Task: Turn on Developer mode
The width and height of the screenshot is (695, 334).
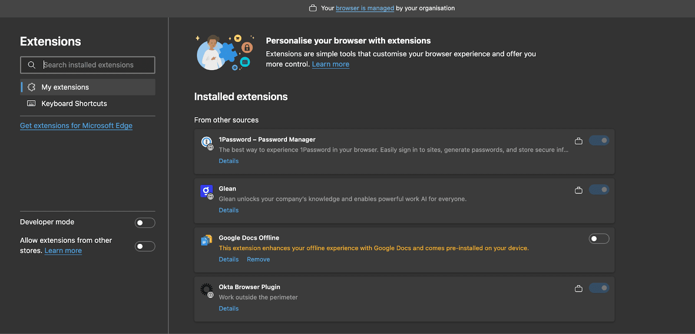Action: pos(145,223)
